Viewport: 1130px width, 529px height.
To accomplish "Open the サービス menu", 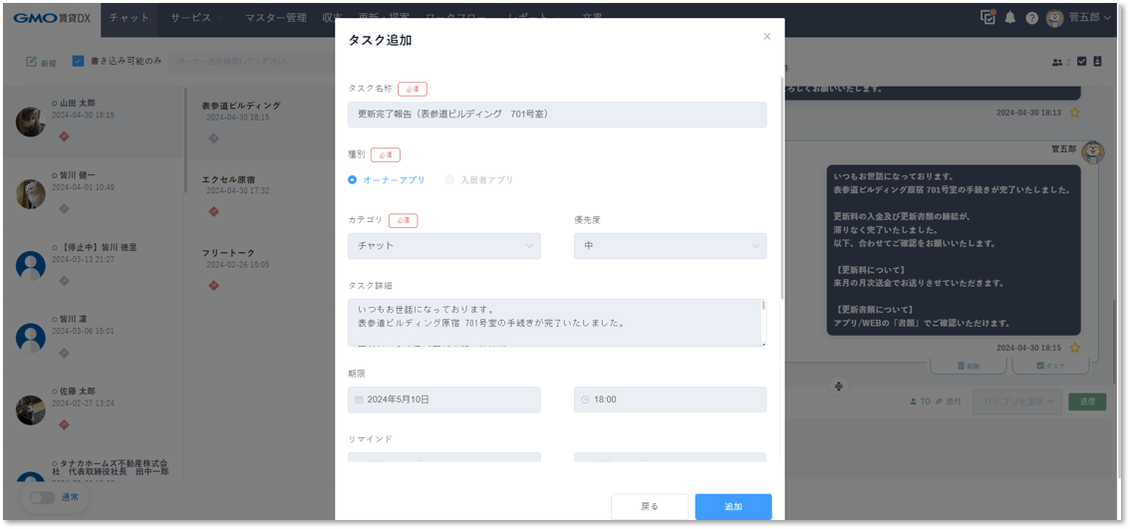I will [x=196, y=18].
